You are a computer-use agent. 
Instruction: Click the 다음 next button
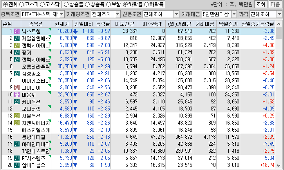[275, 4]
